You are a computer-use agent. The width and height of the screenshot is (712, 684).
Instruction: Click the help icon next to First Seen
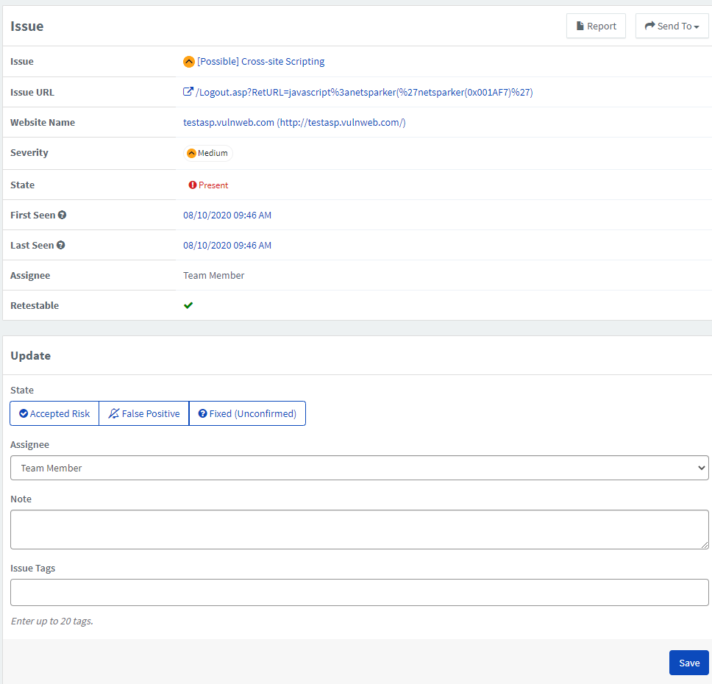(x=63, y=215)
